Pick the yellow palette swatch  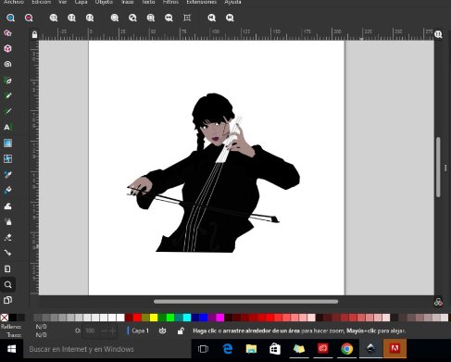(154, 318)
